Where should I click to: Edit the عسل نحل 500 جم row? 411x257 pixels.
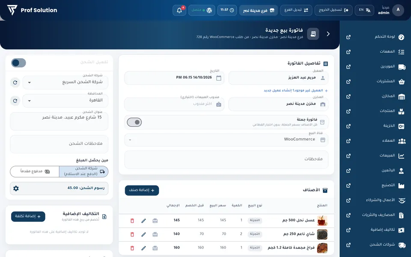pyautogui.click(x=144, y=221)
